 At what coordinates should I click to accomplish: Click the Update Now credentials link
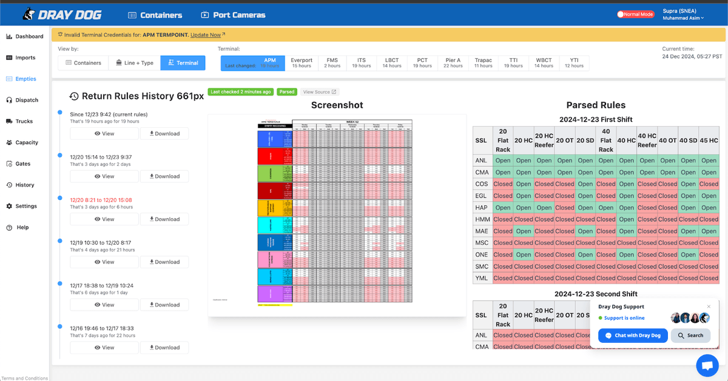pyautogui.click(x=207, y=35)
